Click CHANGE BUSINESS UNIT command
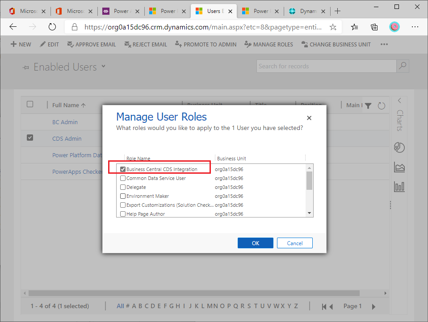This screenshot has height=322, width=428. pyautogui.click(x=336, y=44)
